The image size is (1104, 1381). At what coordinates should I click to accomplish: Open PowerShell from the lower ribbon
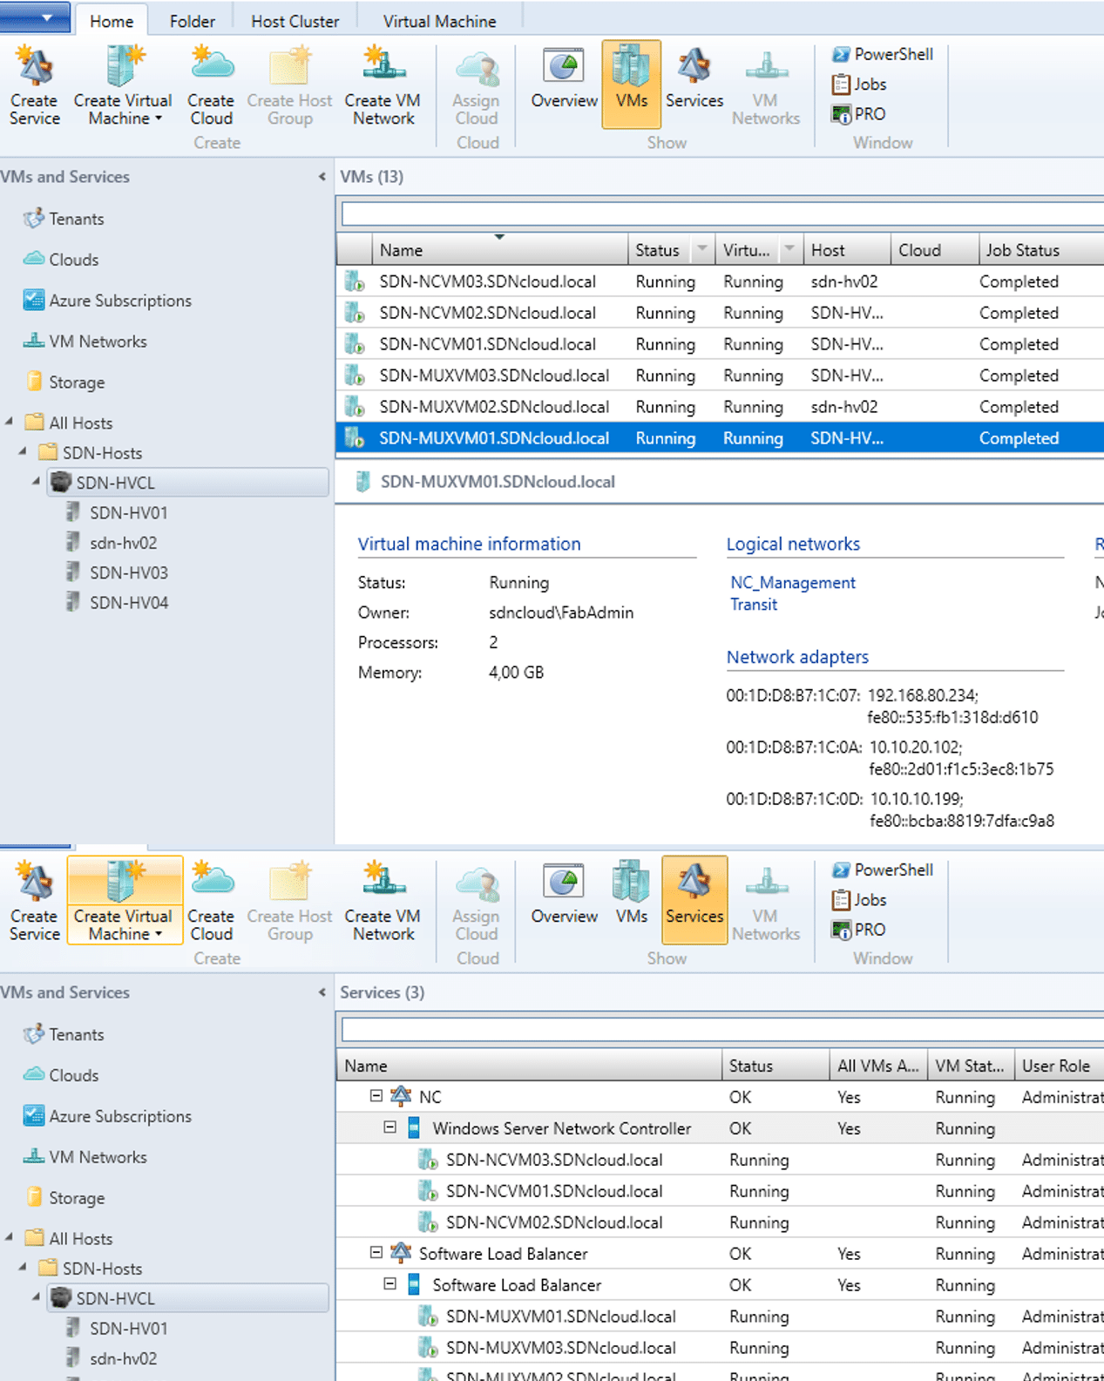point(883,870)
